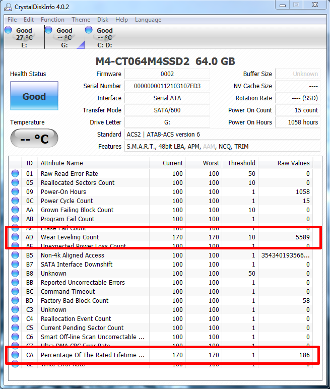Click status orb for Command Timeout

pos(15,291)
